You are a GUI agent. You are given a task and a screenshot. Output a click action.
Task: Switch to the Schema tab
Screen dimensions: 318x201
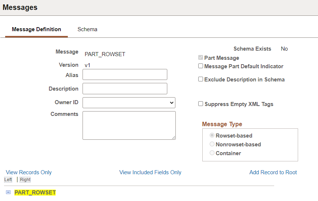(87, 29)
